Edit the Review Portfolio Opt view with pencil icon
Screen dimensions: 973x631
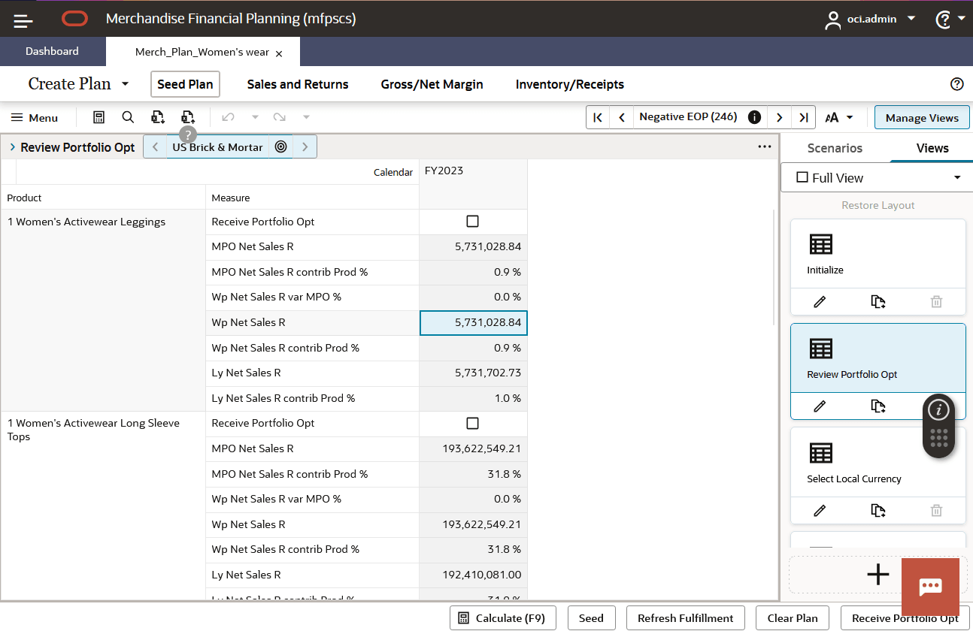click(820, 406)
